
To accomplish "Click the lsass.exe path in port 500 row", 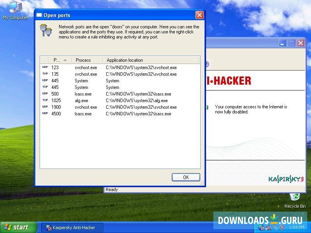I will 138,94.
